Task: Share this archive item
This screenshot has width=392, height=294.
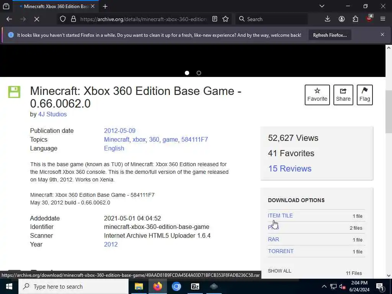Action: (343, 95)
